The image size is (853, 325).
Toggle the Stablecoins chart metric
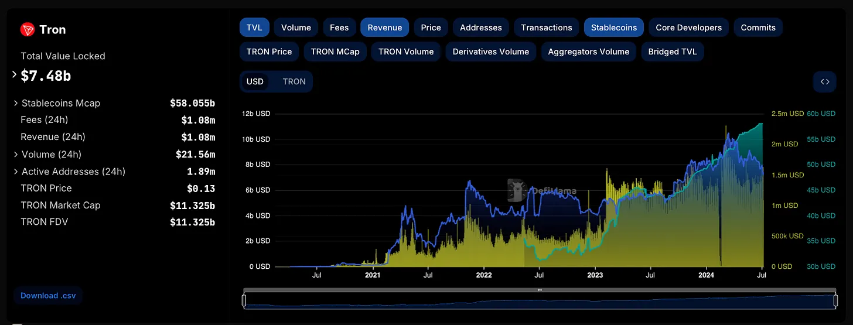(614, 28)
